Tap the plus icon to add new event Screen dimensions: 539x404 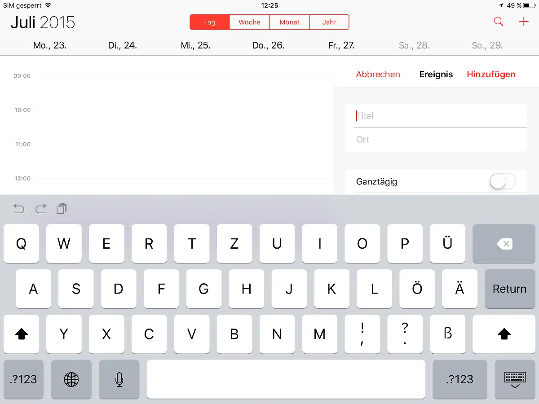pos(524,21)
